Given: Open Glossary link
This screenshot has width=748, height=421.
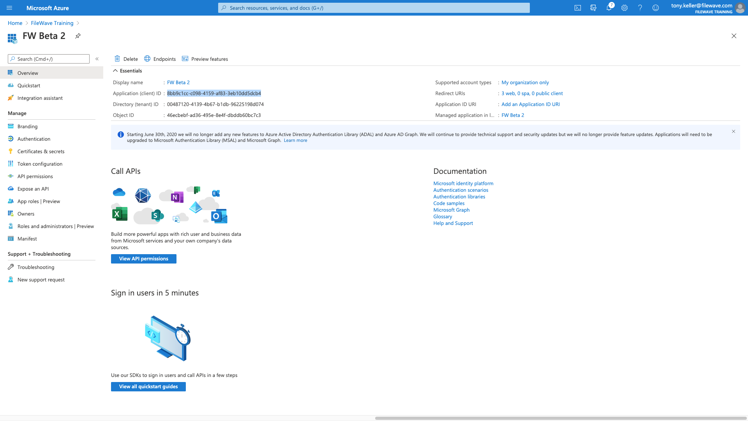Looking at the screenshot, I should [443, 216].
